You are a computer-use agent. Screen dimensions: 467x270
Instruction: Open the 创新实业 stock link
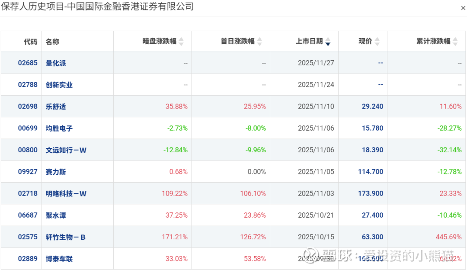tap(59, 85)
